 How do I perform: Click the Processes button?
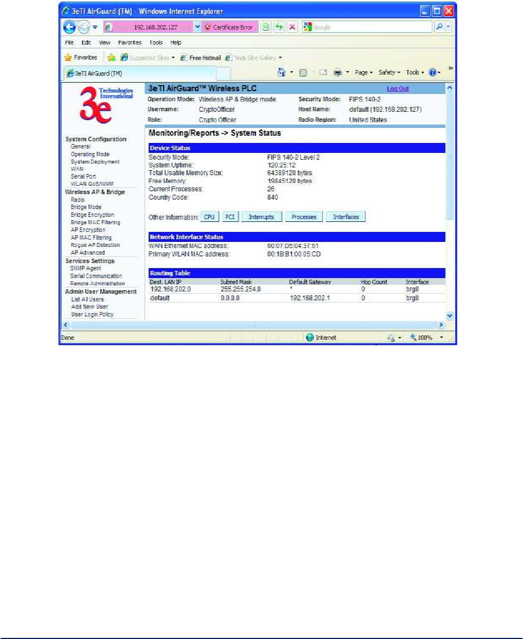coord(304,217)
